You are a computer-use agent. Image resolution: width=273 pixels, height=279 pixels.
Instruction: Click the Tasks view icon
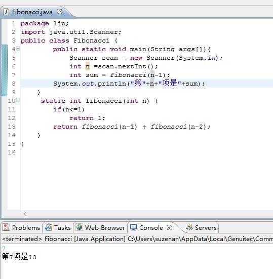tap(48, 227)
